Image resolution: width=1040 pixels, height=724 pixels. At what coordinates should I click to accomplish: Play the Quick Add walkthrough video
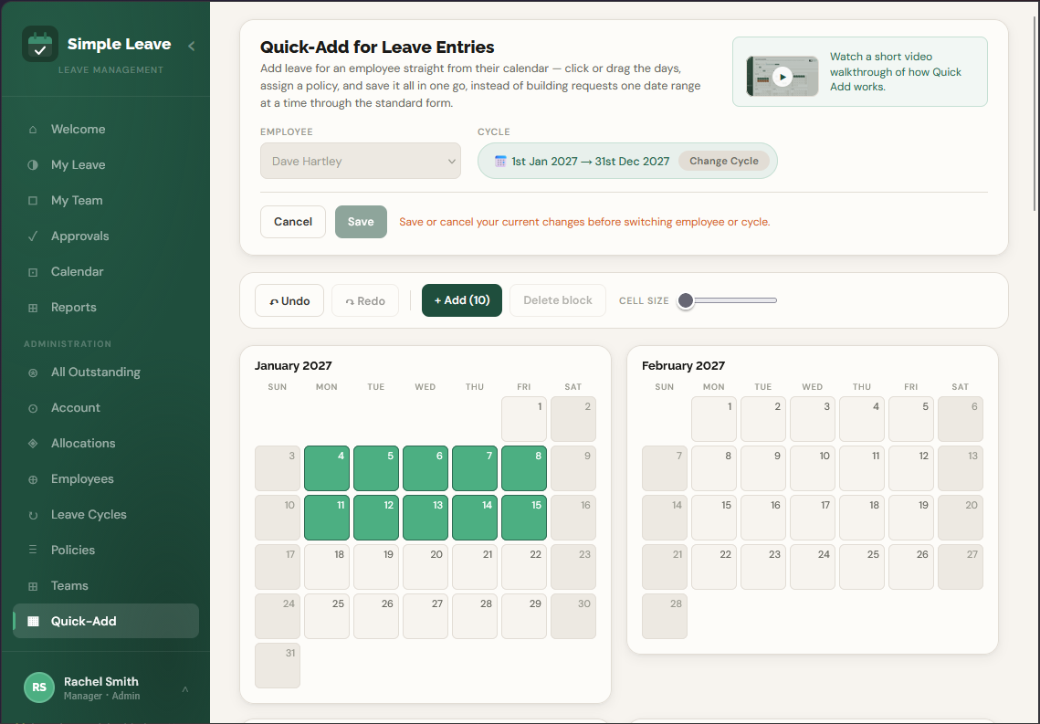click(x=782, y=77)
